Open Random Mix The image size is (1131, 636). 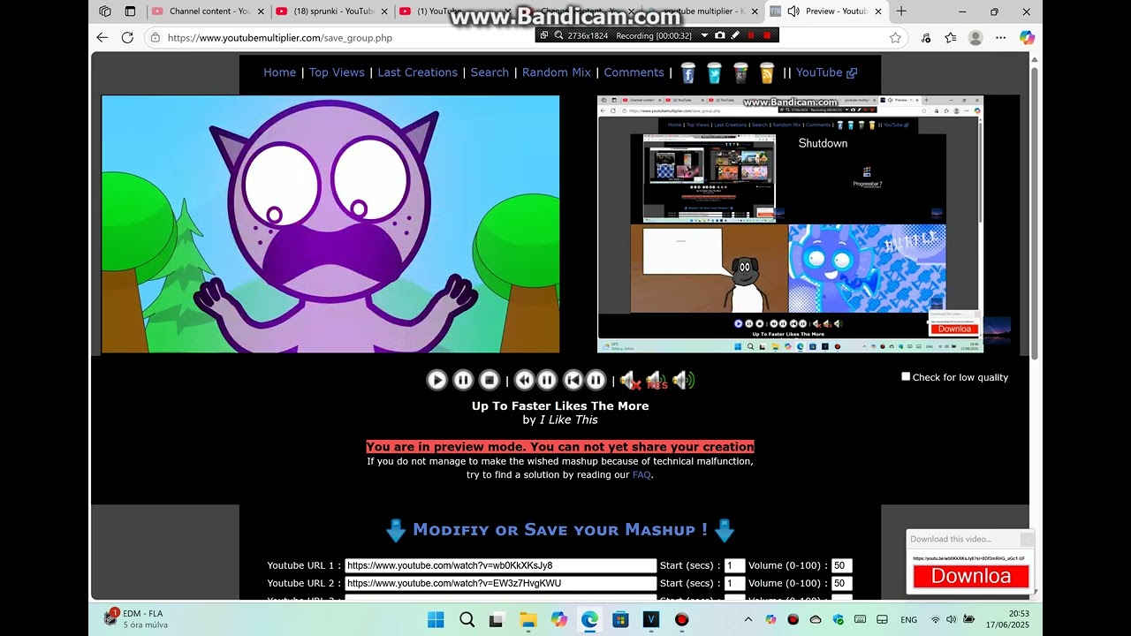(556, 72)
